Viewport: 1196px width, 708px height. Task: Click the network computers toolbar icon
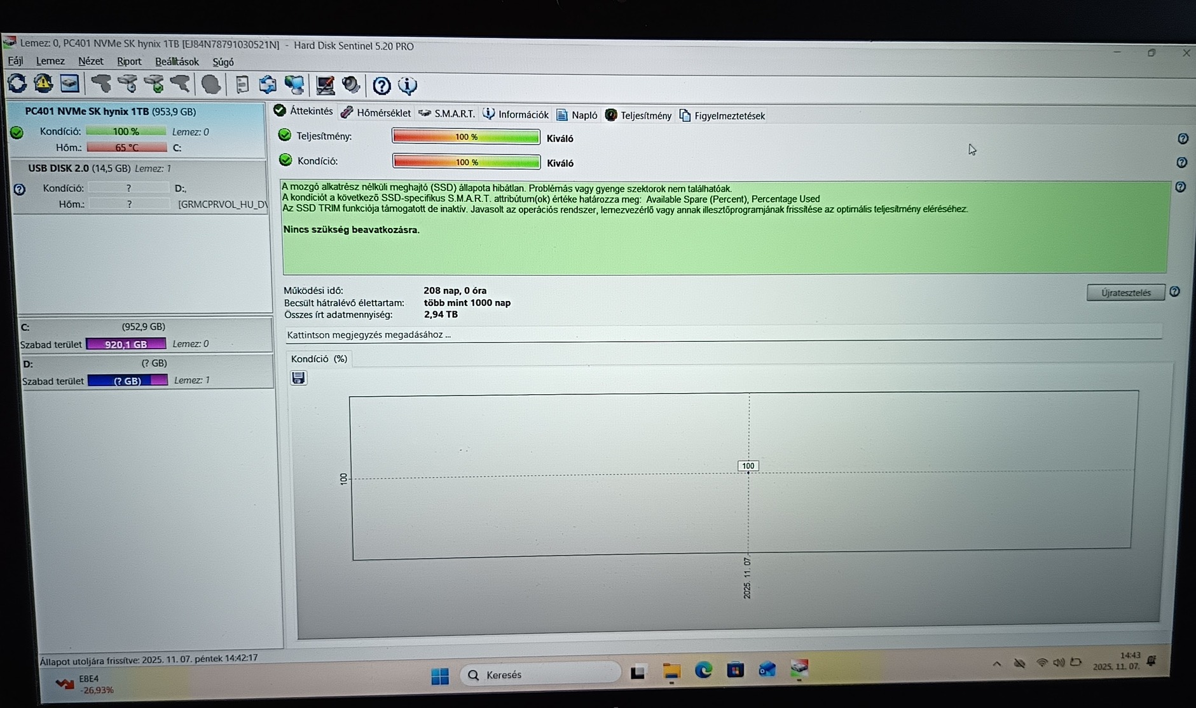click(294, 84)
